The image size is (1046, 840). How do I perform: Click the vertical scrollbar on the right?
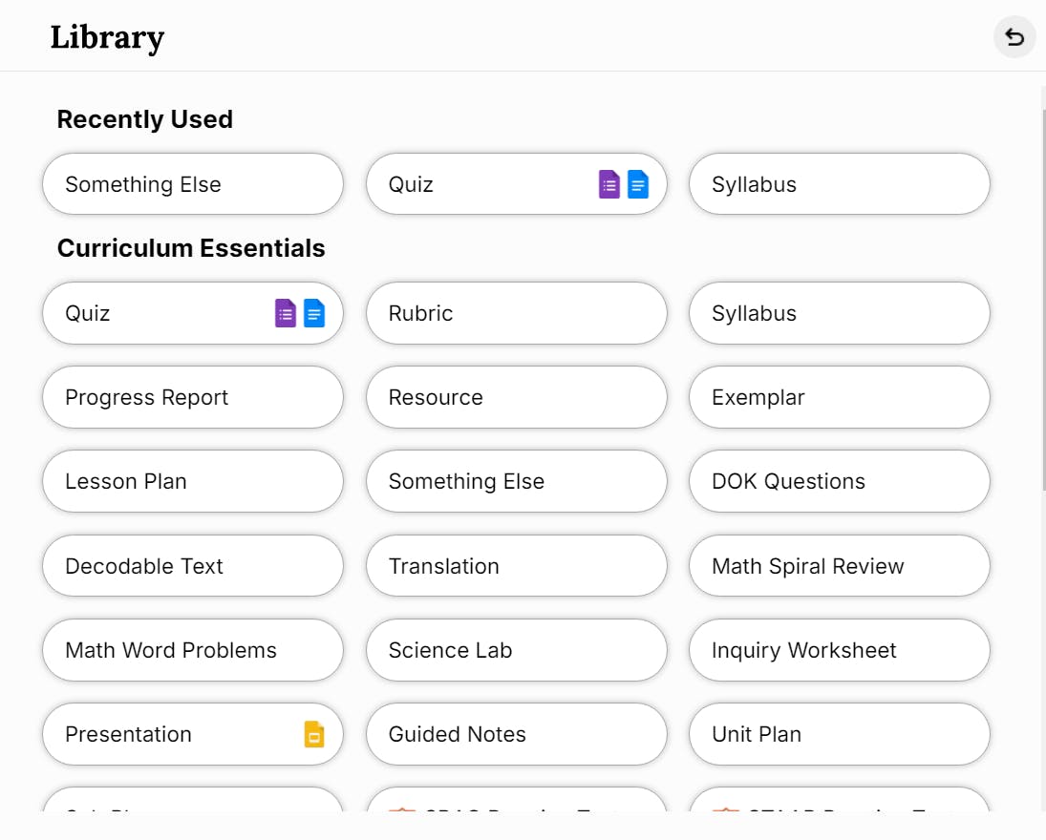(1041, 286)
